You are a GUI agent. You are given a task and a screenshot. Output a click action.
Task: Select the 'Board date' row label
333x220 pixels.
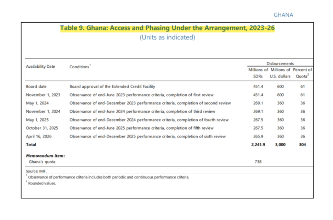36,86
